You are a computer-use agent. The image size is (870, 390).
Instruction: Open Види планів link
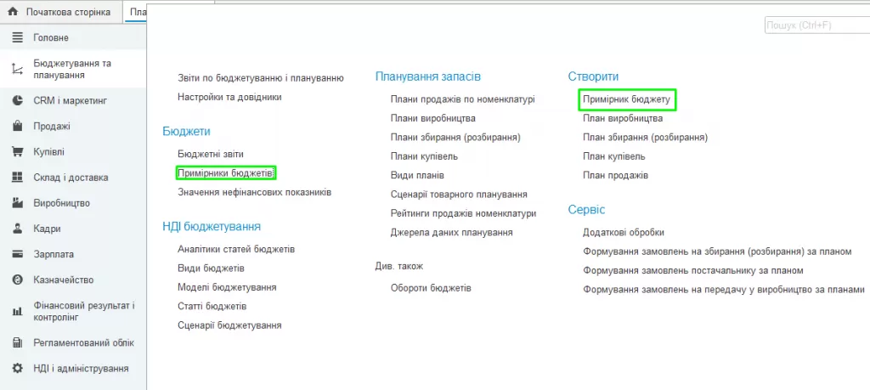pyautogui.click(x=417, y=175)
